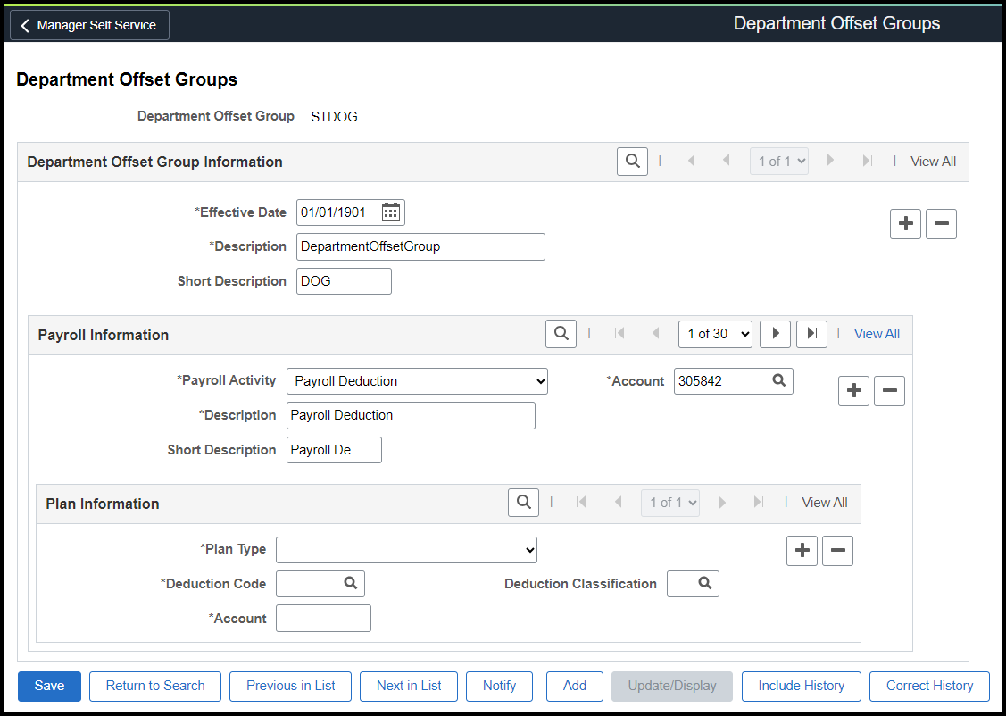Delete the Department Offset Group Information row
This screenshot has width=1006, height=716.
pyautogui.click(x=941, y=224)
